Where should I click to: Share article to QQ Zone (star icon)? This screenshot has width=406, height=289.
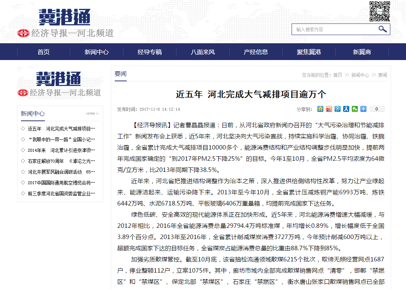320,109
